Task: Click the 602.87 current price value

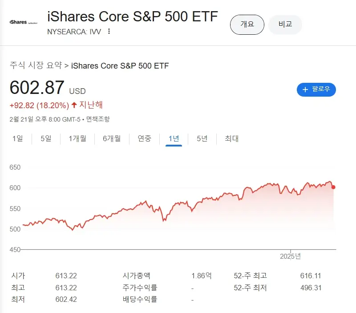Action: tap(37, 87)
